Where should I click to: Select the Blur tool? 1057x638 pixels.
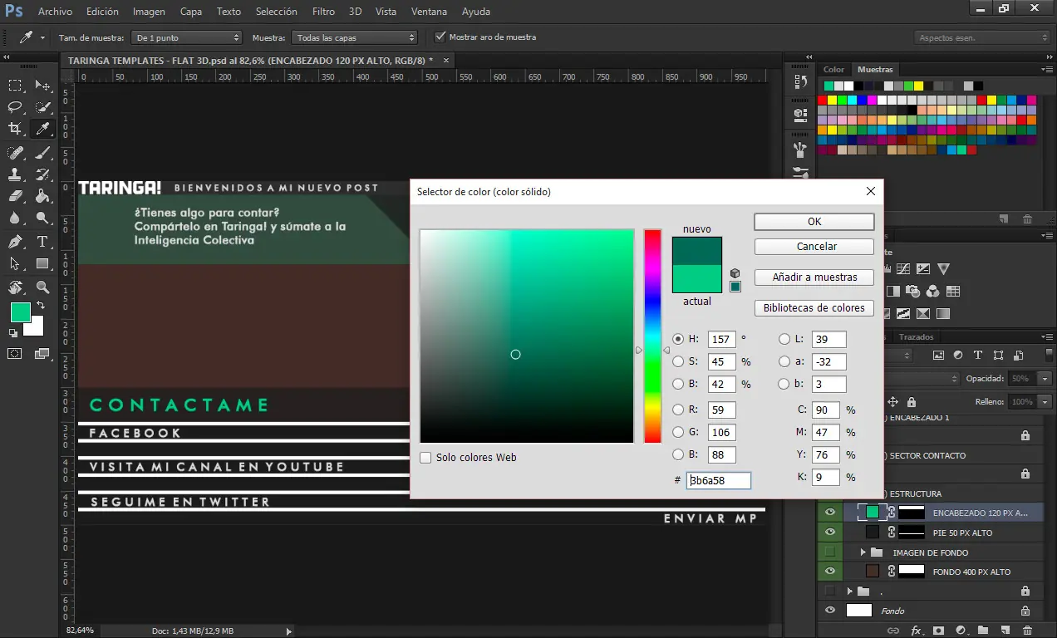15,218
